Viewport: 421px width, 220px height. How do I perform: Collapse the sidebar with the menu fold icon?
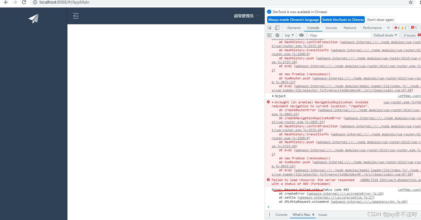76,16
